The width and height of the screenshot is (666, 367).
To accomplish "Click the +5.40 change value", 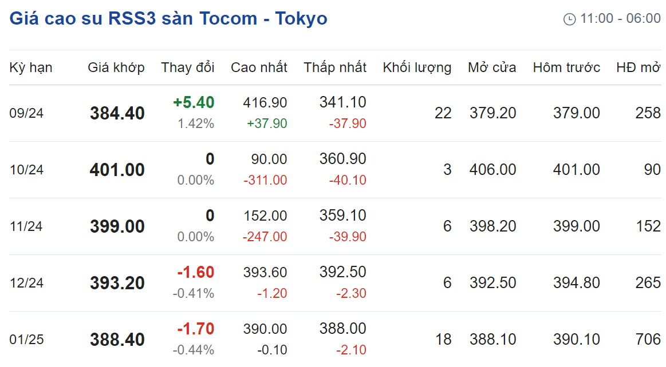I will [194, 102].
